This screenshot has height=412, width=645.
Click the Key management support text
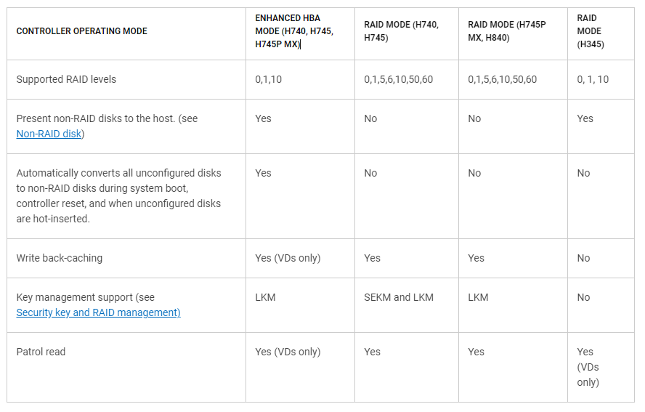coord(86,297)
